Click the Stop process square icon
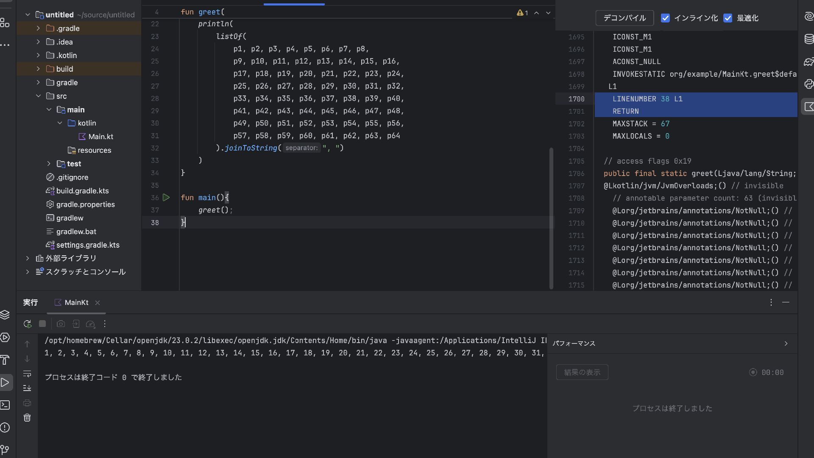This screenshot has height=458, width=814. click(x=42, y=324)
